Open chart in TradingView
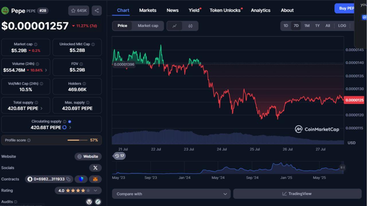Viewport: 367px width, 206px height. coord(297,194)
